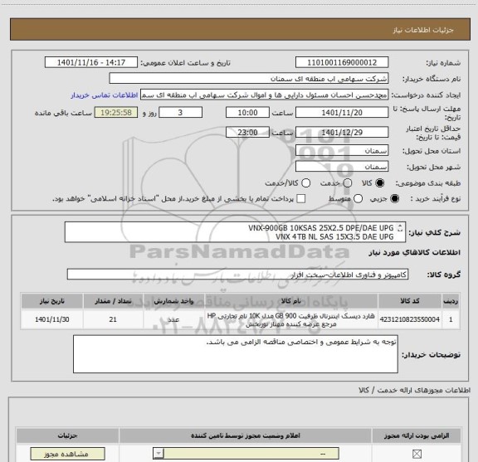Click the اطلاعات مجوزهای ارائه خدمت heading
478x462 pixels.
(x=415, y=390)
